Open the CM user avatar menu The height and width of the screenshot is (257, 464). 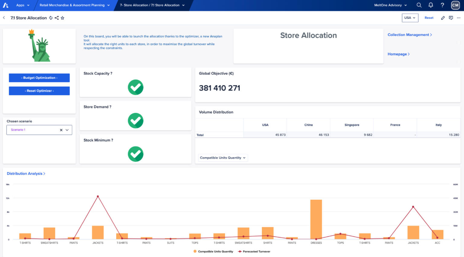(x=455, y=5)
